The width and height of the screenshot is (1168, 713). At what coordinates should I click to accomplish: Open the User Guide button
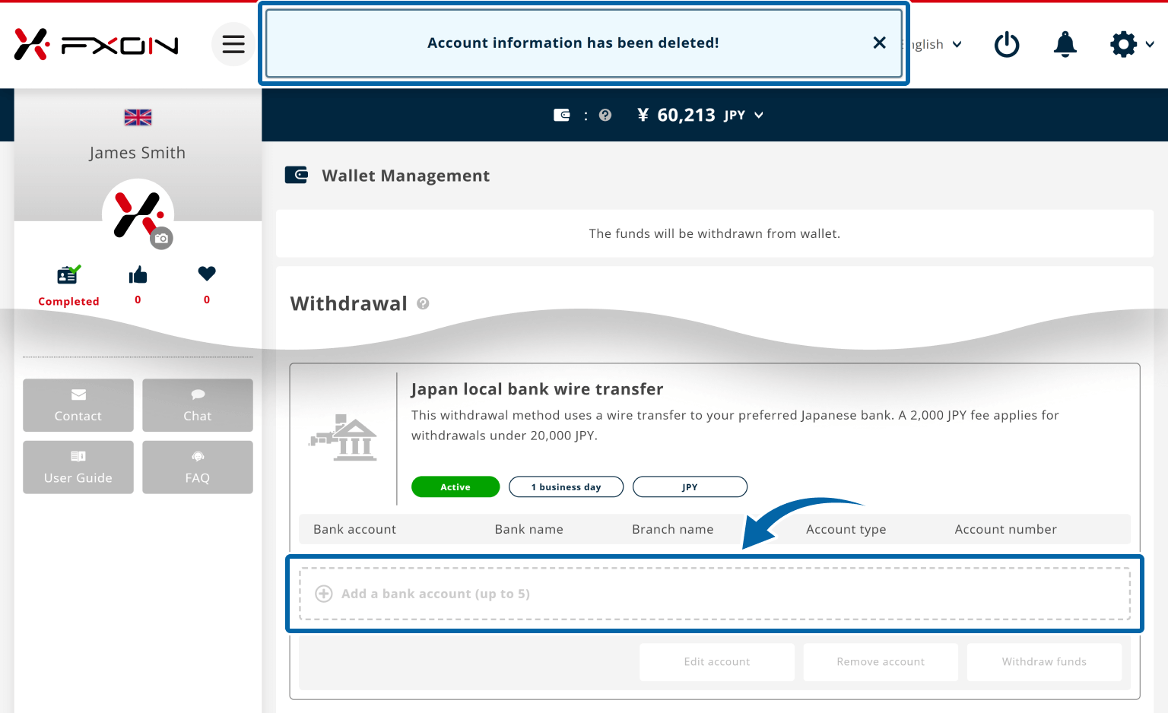[78, 467]
